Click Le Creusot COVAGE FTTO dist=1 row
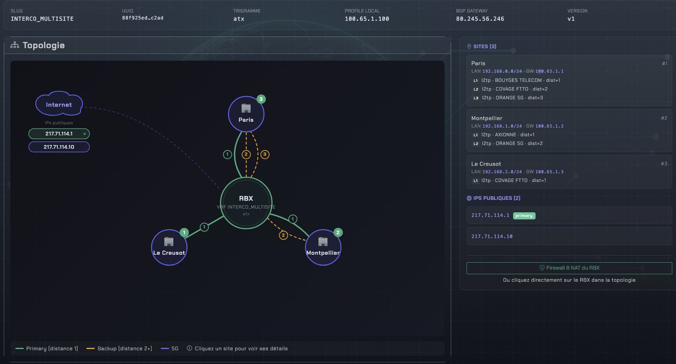Viewport: 676px width, 364px height. [509, 181]
